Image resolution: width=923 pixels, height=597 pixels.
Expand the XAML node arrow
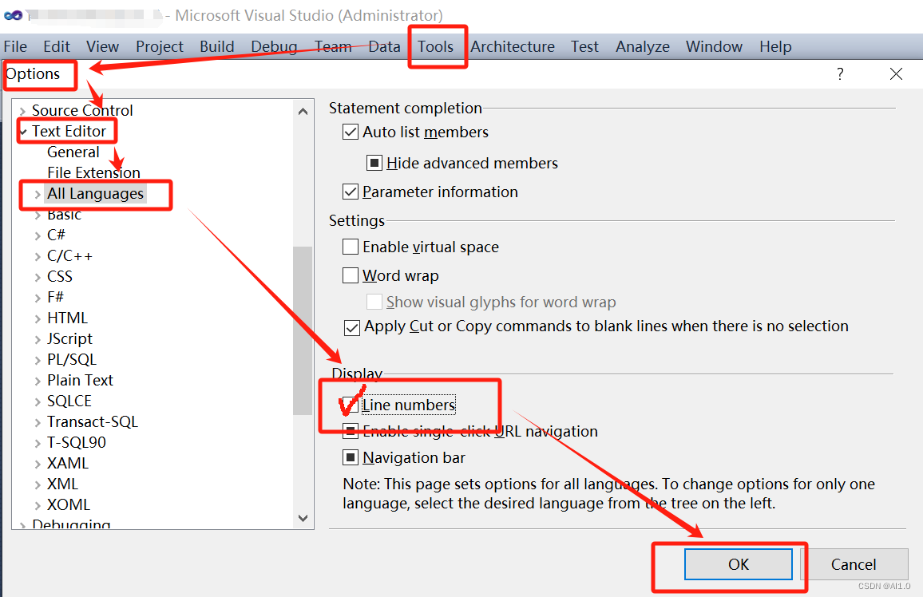pyautogui.click(x=38, y=464)
